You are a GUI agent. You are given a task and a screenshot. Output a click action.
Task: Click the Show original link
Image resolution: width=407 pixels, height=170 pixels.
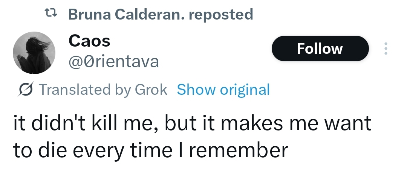pyautogui.click(x=223, y=90)
